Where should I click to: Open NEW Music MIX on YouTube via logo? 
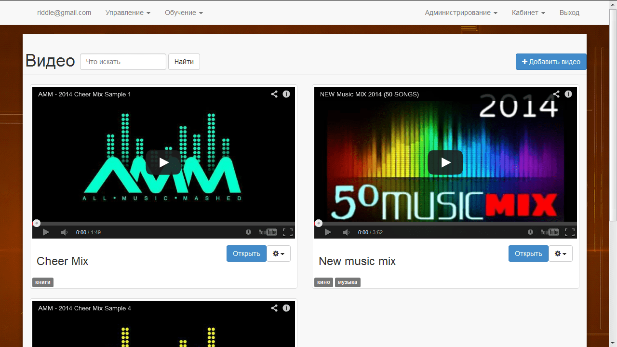pyautogui.click(x=550, y=232)
